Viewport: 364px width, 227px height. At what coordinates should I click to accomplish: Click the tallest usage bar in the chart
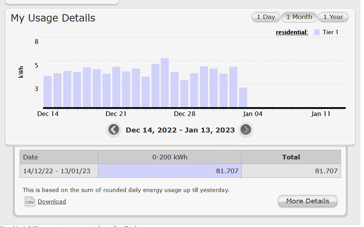(165, 83)
